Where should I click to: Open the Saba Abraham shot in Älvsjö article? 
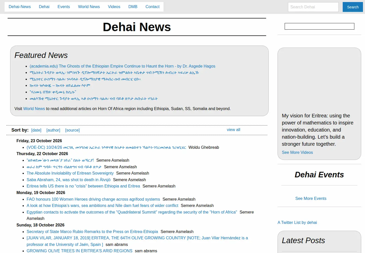pyautogui.click(x=68, y=180)
